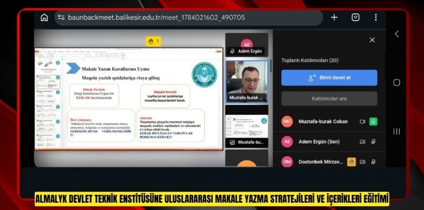Tap the Android recent apps button
The width and height of the screenshot is (424, 210).
[x=397, y=131]
